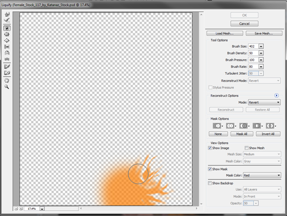Click the vertical scrollbar down arrow

click(x=201, y=204)
